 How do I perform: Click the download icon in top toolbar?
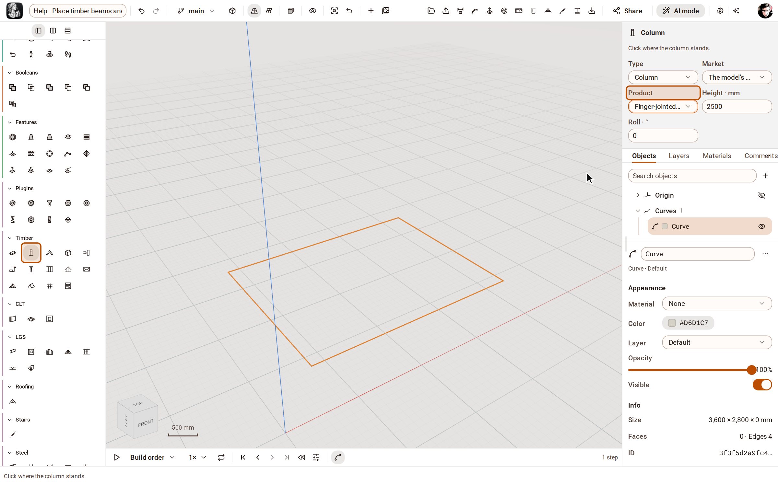coord(592,11)
